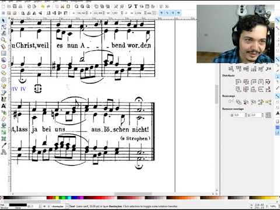Select the Color Dropper tool
Viewport: 280px width, 210px height.
(x=3, y=145)
